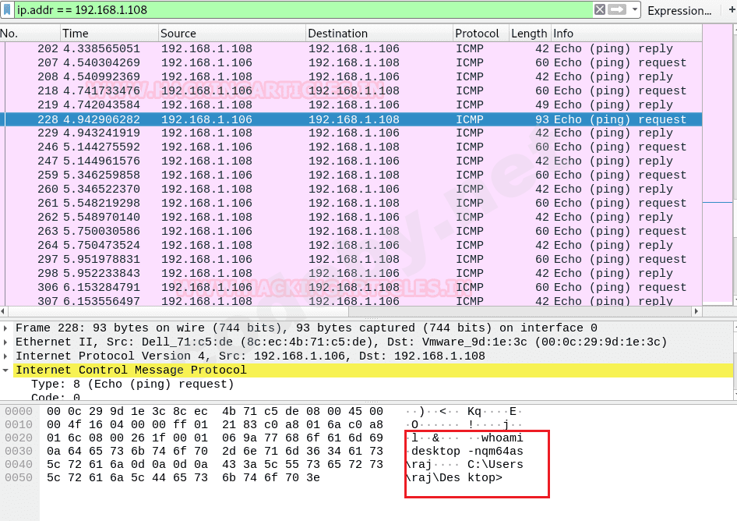Screen dimensions: 737x521
Task: Expand Internet Protocol Version 4 node
Action: (5, 356)
